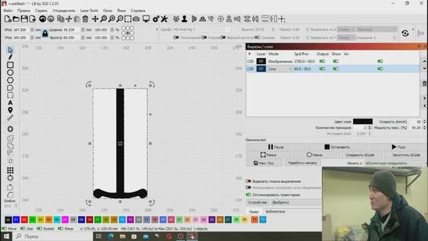
Task: Pick the Цвет слоя black color box
Action: click(x=362, y=121)
